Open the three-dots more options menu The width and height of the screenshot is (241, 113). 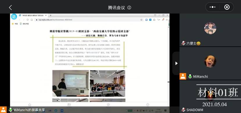(x=213, y=7)
